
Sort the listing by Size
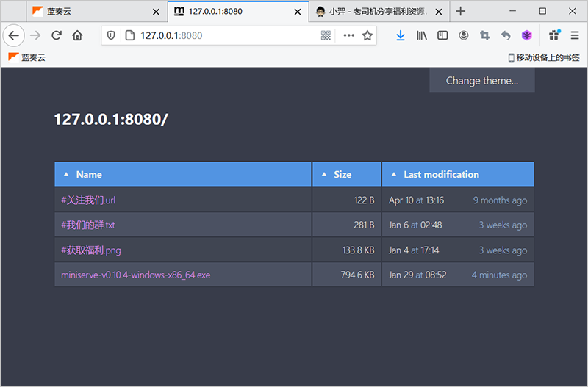coord(343,175)
